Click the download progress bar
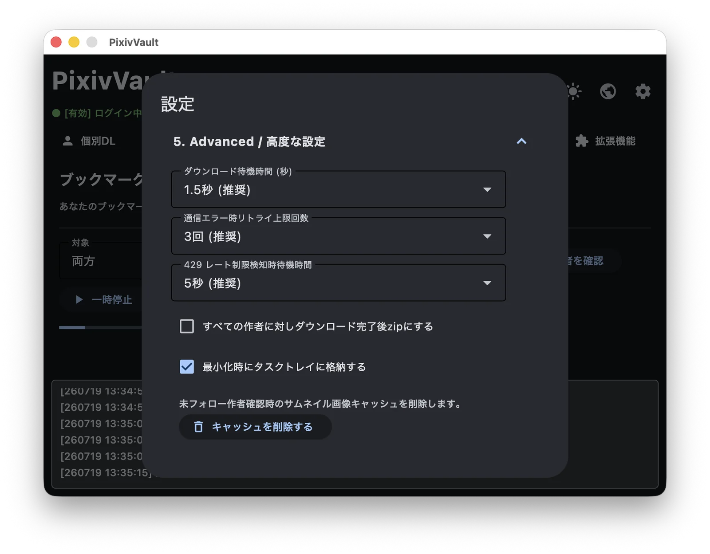Image resolution: width=710 pixels, height=554 pixels. click(x=101, y=327)
